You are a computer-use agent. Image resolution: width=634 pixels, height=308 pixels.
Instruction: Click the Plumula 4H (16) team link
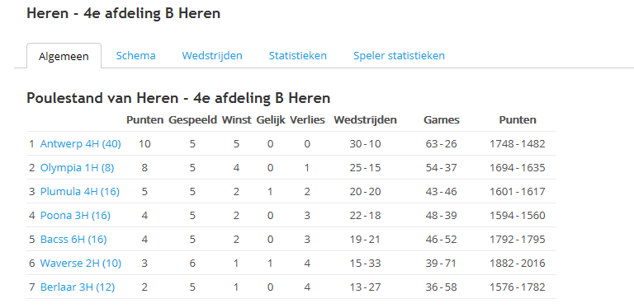pyautogui.click(x=79, y=192)
